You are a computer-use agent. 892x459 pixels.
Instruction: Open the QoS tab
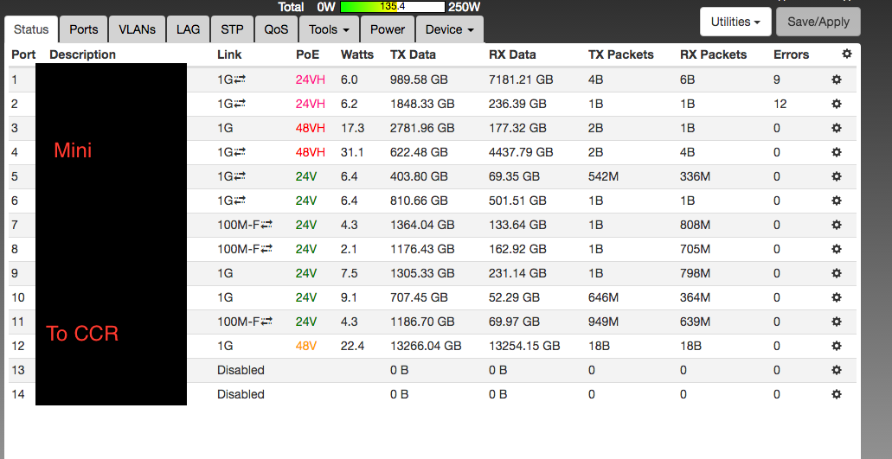[x=276, y=29]
